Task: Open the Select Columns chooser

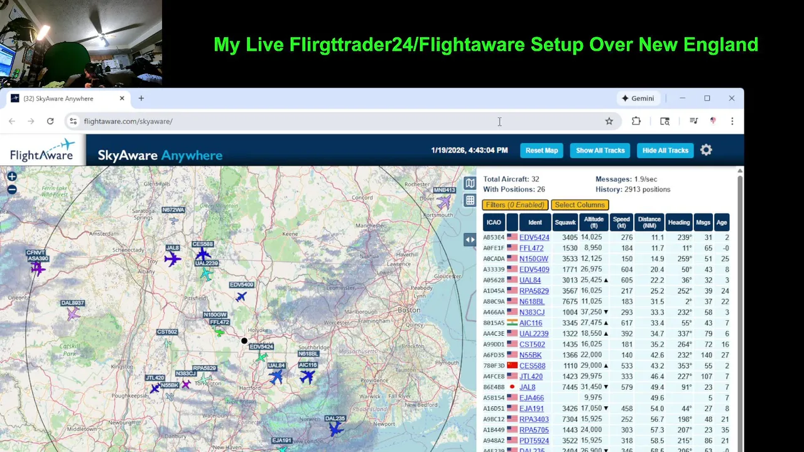Action: (x=580, y=205)
